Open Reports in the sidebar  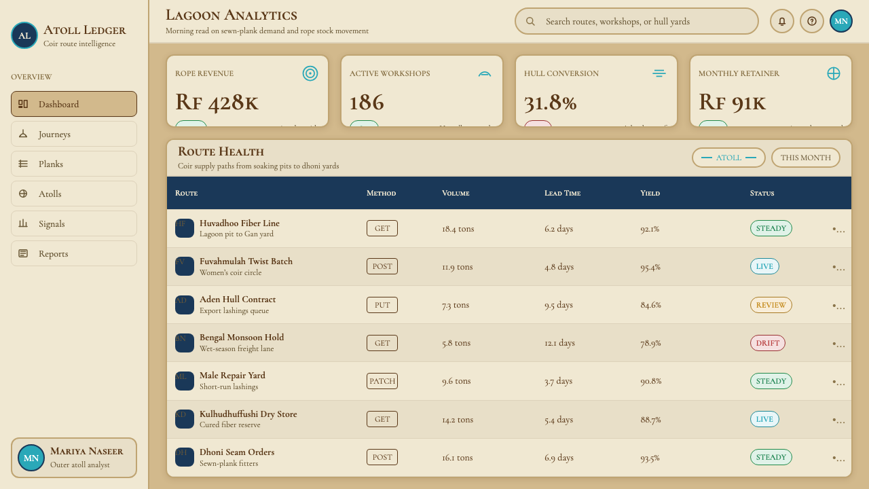[x=74, y=253]
